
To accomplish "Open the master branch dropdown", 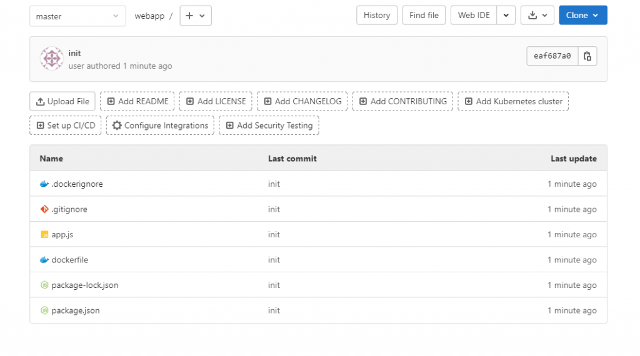I will click(x=77, y=16).
